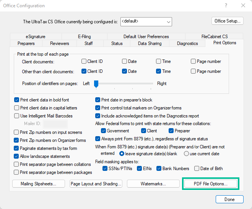The height and width of the screenshot is (209, 252).
Task: Open the Diagnostics tab
Action: tap(187, 43)
